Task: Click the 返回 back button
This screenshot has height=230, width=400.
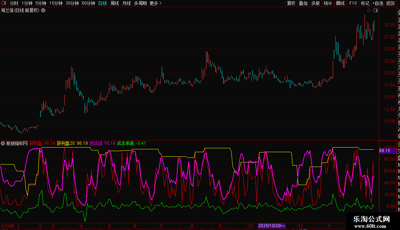Action: [390, 3]
